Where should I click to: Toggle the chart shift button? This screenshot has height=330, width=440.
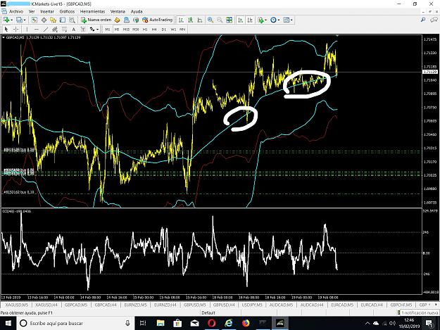pos(250,20)
